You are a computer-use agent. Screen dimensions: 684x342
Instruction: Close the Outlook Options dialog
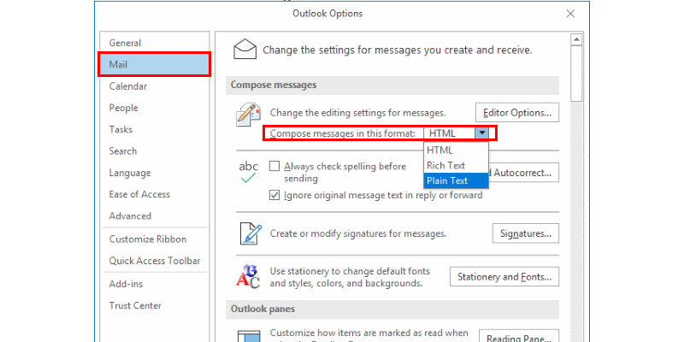[x=570, y=14]
